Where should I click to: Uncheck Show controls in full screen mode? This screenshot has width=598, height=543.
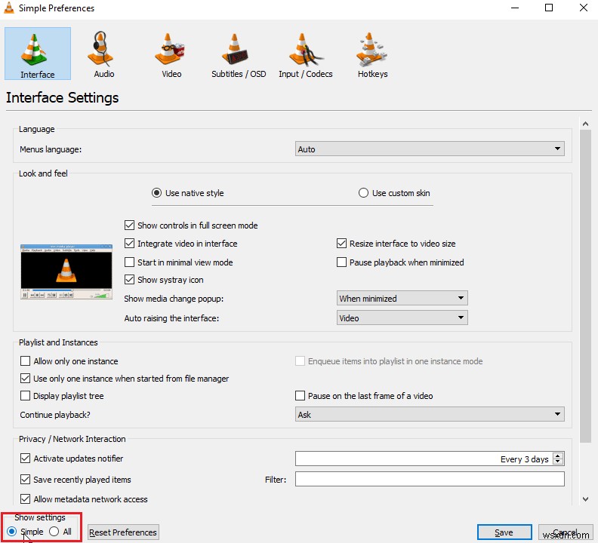(x=191, y=225)
